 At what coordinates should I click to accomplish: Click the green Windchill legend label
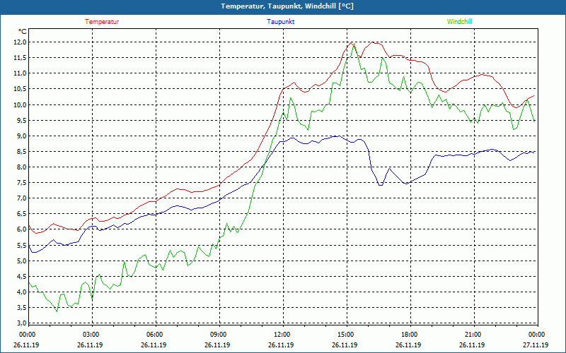(459, 22)
